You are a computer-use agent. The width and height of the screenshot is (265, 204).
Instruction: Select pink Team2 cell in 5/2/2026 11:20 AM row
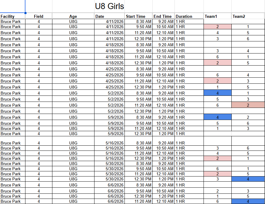[x=248, y=105]
